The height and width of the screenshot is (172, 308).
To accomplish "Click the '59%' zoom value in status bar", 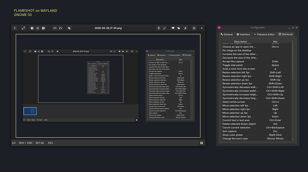I will 50,143.
